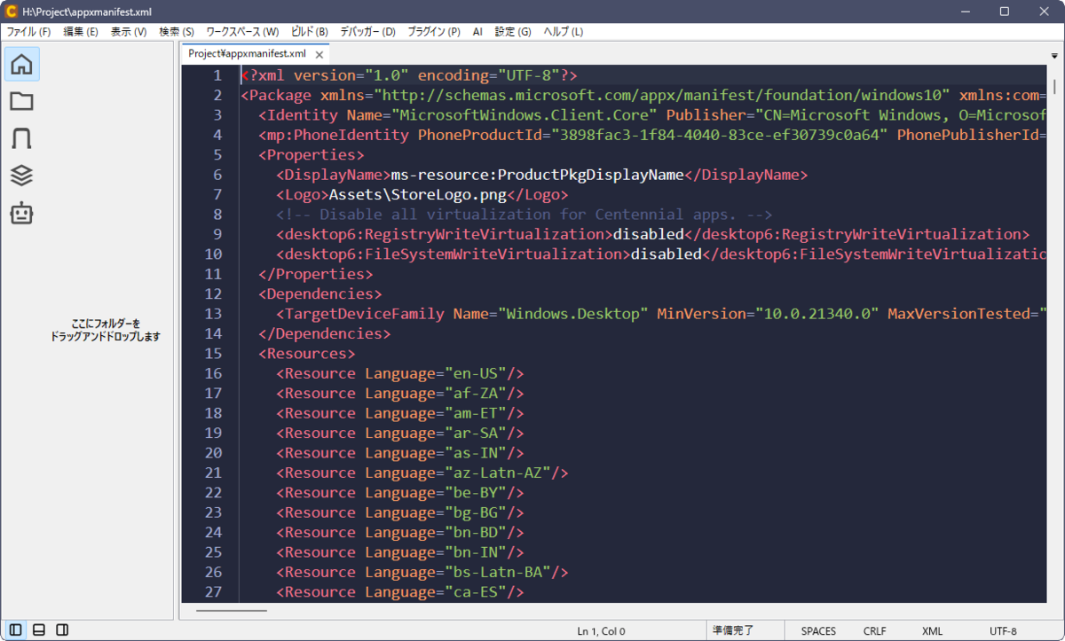Toggle the right side panel visibility
1065x641 pixels.
pos(62,630)
